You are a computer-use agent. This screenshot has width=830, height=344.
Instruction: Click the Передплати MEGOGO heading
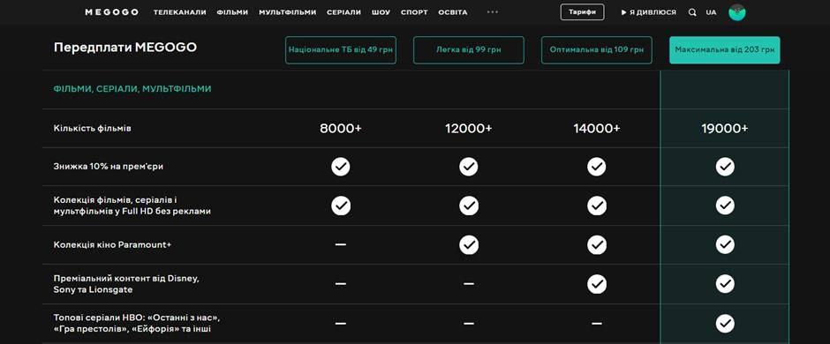(x=124, y=48)
